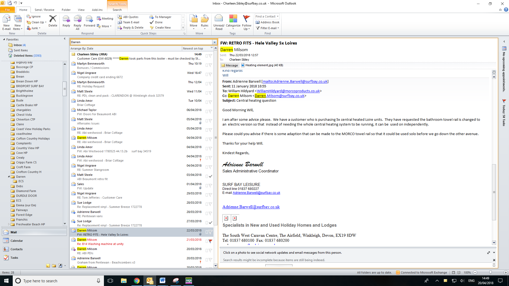Expand the Freshwater Beach HP folder
509x286 pixels.
9,224
